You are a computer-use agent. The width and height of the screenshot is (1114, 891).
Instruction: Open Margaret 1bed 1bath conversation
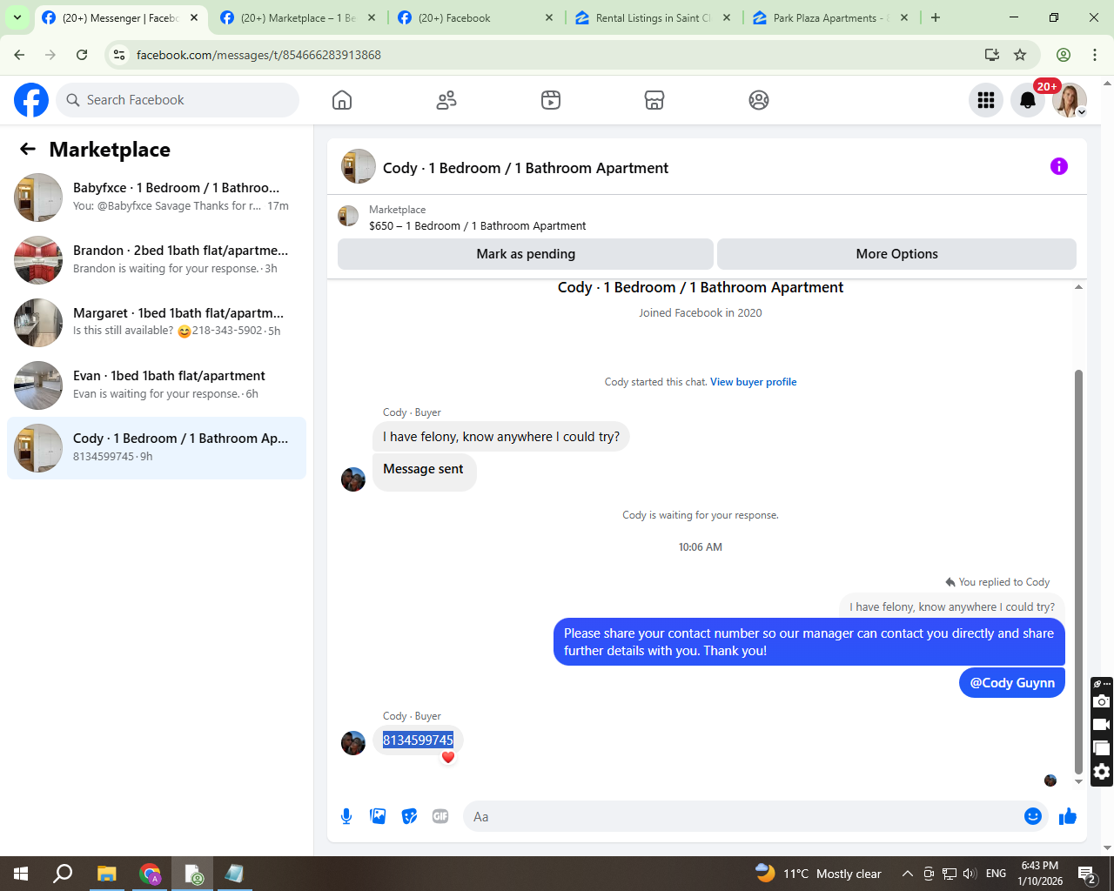tap(157, 323)
